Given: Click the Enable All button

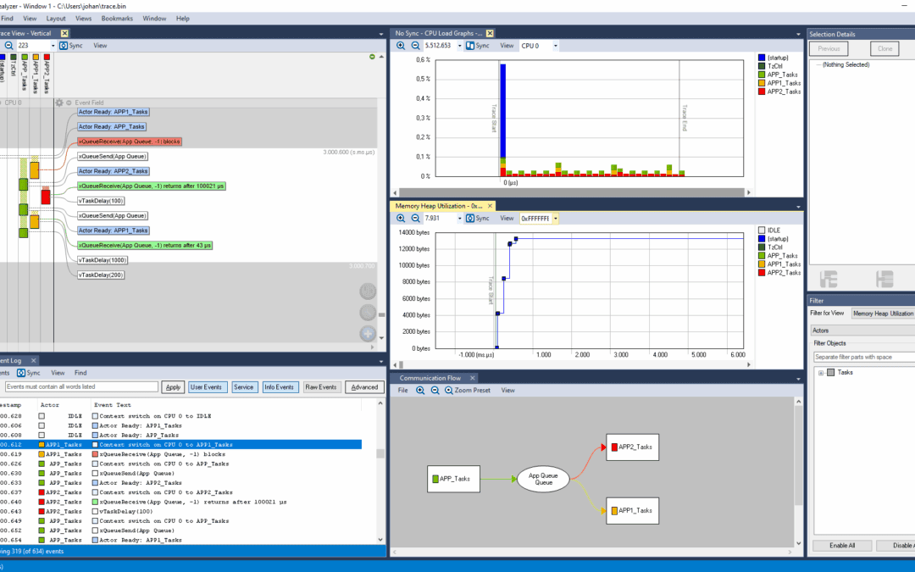Looking at the screenshot, I should click(842, 546).
